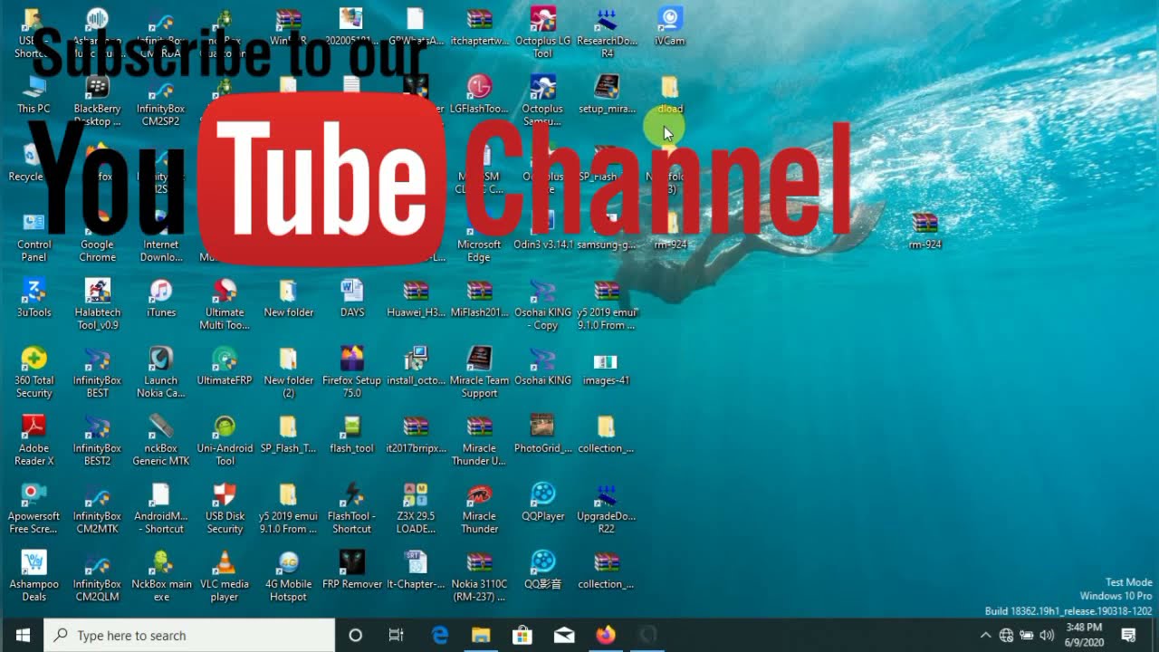Click the Microsoft Edge desktop icon
Screen dimensions: 1159x652
479,236
